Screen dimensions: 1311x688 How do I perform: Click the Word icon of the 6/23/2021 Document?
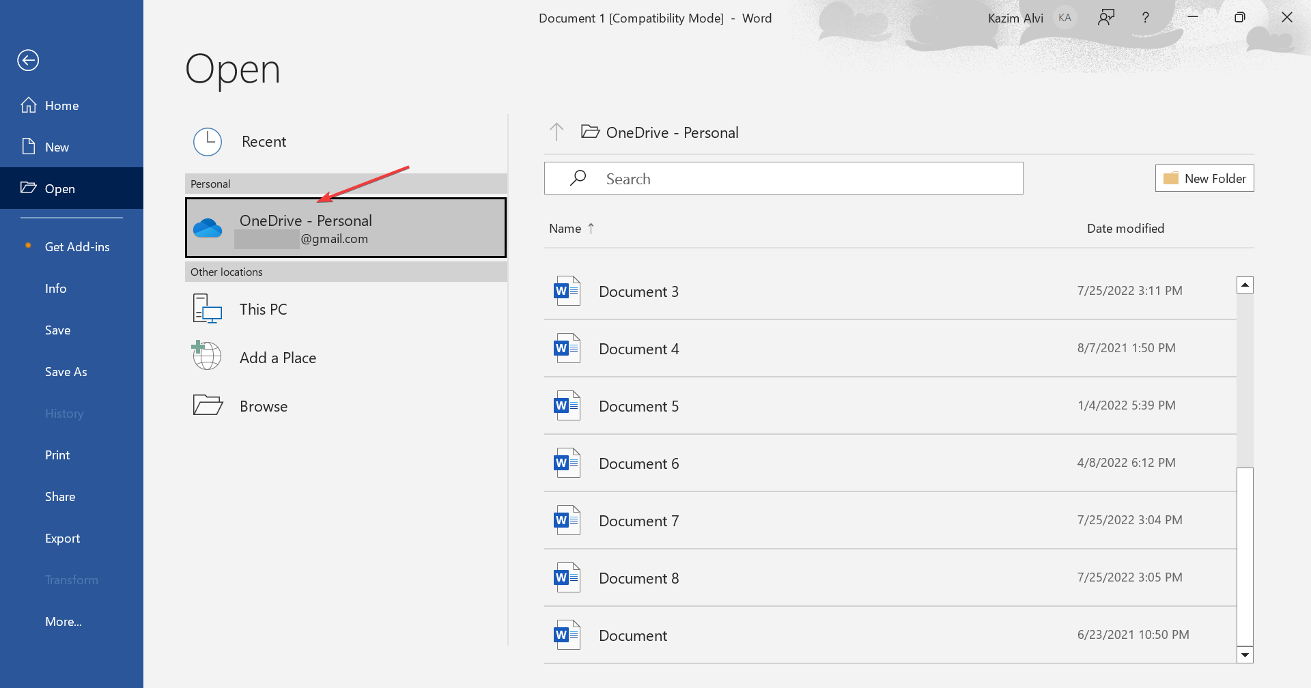pyautogui.click(x=567, y=635)
